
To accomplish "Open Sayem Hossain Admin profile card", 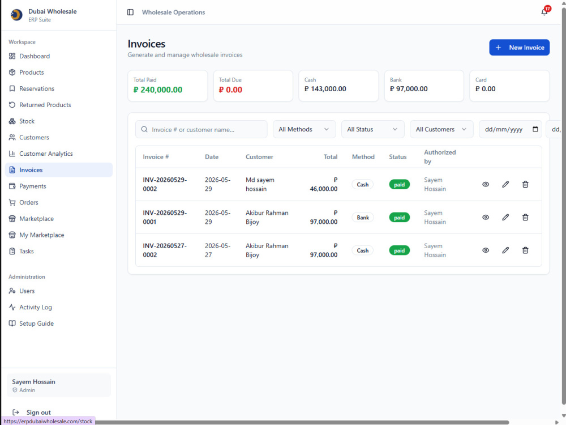I will 59,385.
